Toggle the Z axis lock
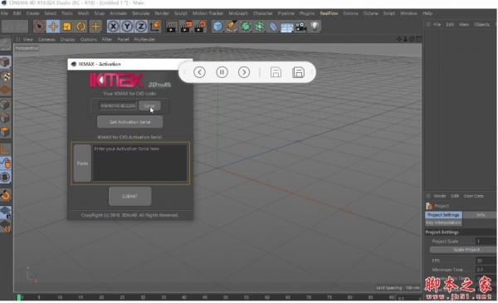The image size is (498, 303). [141, 27]
